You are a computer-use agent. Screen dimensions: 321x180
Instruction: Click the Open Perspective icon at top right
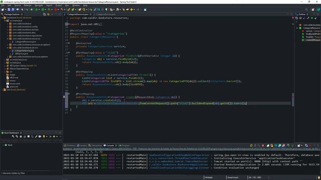tap(313, 9)
